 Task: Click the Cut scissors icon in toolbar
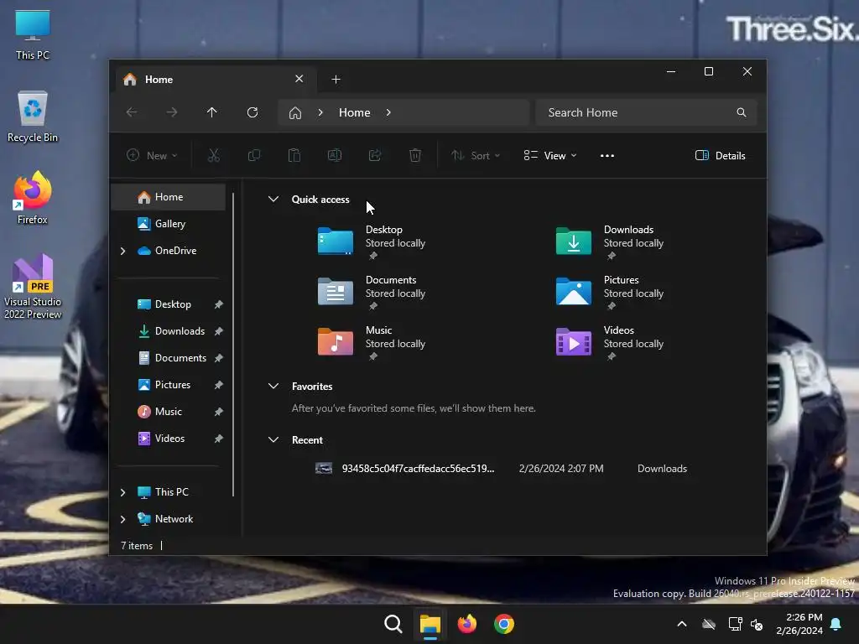click(214, 155)
